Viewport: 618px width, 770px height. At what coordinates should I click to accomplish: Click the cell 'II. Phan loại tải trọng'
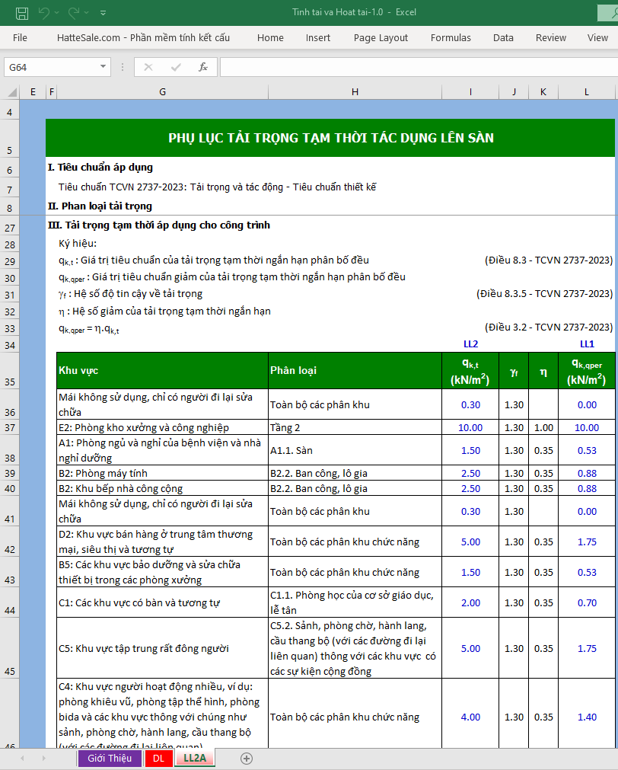100,206
